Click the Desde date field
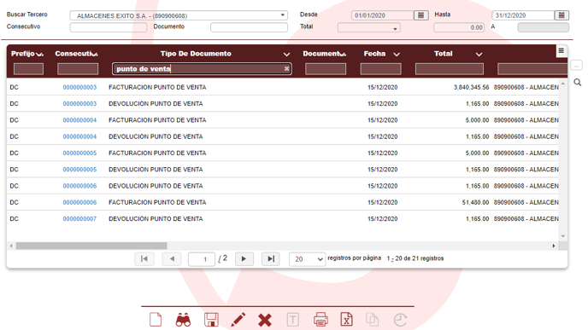The height and width of the screenshot is (330, 588). click(x=383, y=15)
